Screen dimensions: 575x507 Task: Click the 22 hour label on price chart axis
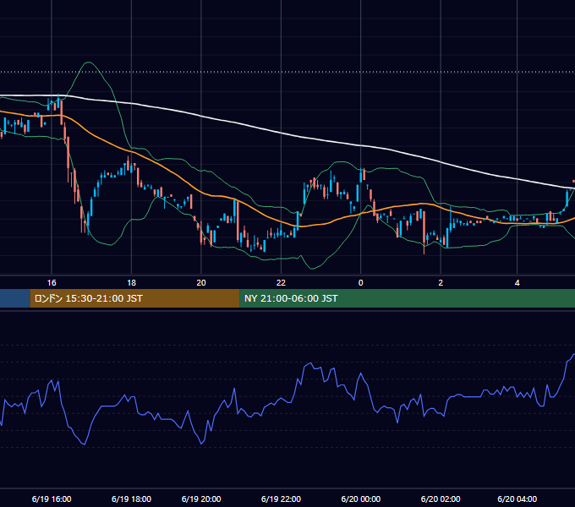pos(281,283)
